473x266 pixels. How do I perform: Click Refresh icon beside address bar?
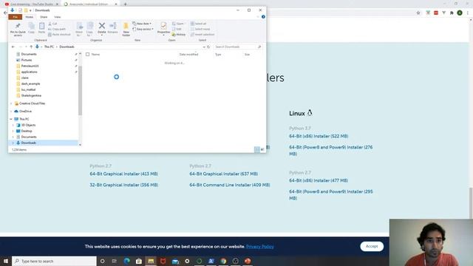click(208, 47)
